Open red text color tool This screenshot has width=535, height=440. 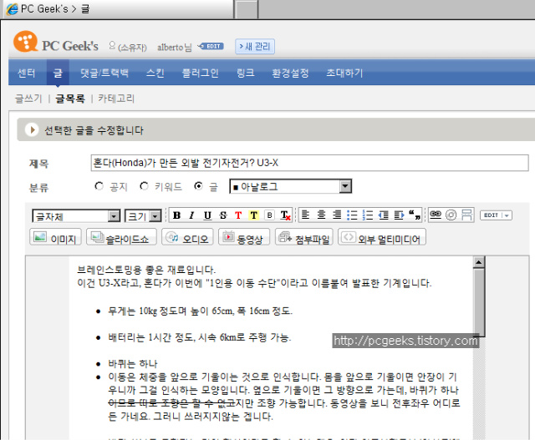pos(238,215)
